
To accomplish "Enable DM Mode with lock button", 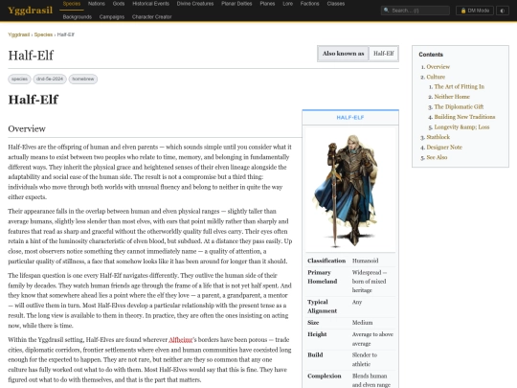I will (475, 11).
